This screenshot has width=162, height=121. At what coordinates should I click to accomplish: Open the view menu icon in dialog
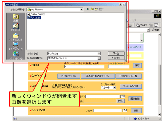(101, 9)
